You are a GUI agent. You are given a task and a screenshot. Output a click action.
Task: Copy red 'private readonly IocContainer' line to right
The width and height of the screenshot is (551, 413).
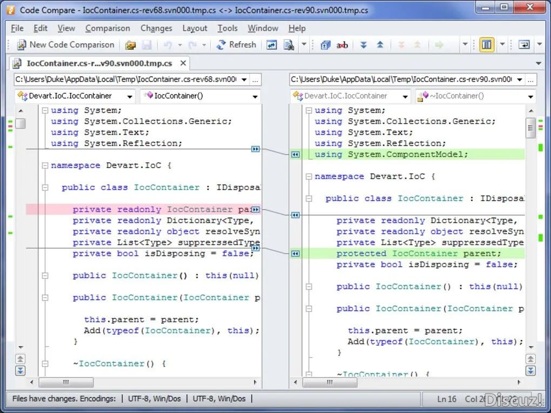click(x=256, y=209)
